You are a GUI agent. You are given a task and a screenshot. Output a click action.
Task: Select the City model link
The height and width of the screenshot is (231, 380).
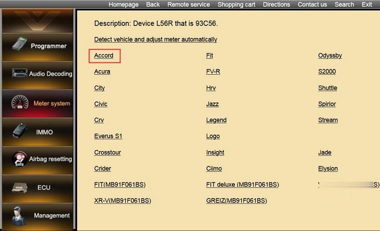coord(99,88)
